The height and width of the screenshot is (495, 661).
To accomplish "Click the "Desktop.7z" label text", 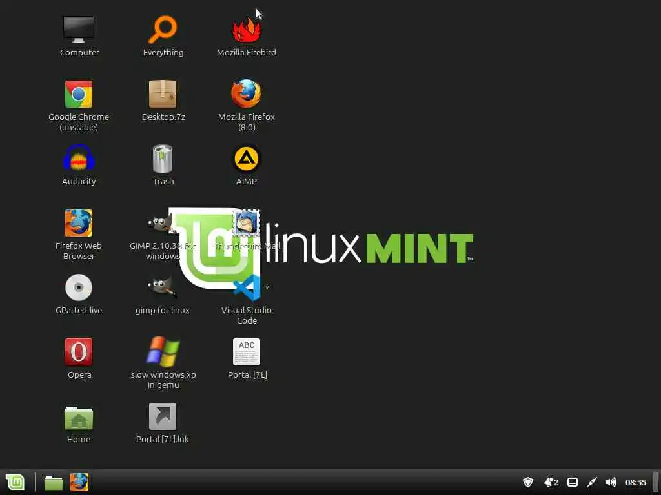I will coord(163,117).
